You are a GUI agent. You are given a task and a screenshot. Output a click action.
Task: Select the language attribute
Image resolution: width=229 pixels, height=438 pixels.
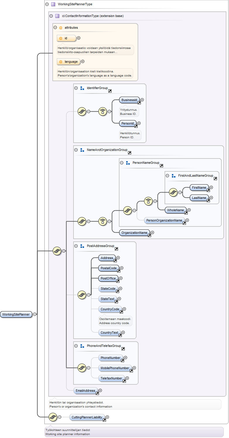coord(69,62)
